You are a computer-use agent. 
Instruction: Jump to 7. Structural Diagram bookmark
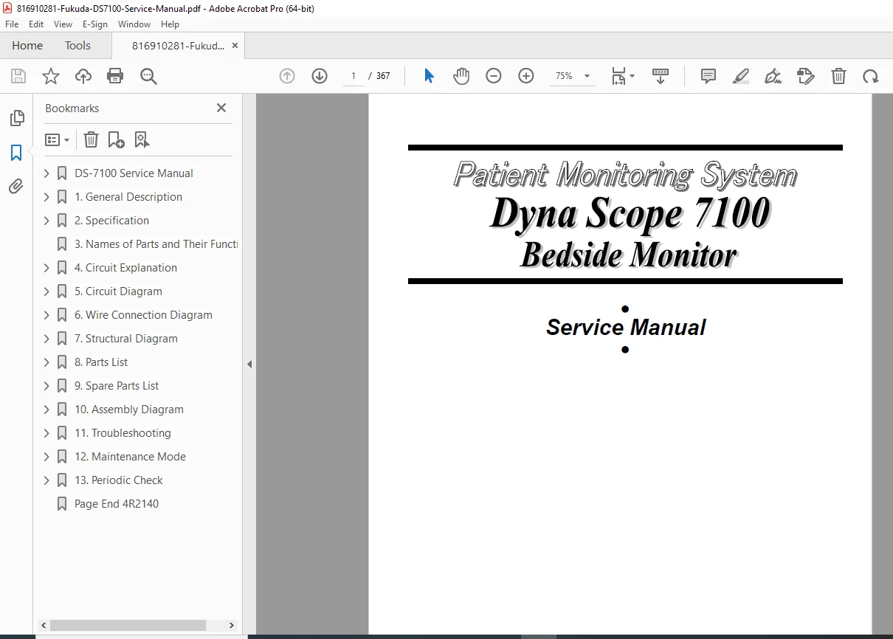point(126,339)
